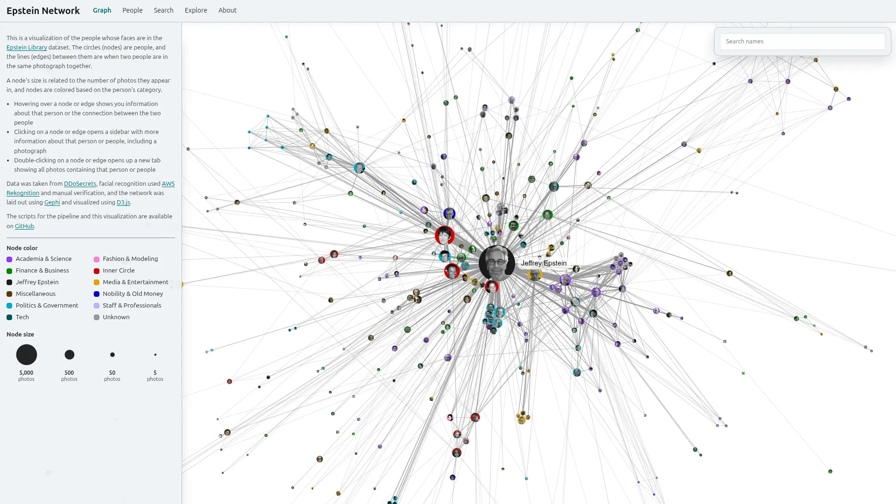This screenshot has width=896, height=504.
Task: Click the 'Node size' legend heading
Action: (20, 334)
